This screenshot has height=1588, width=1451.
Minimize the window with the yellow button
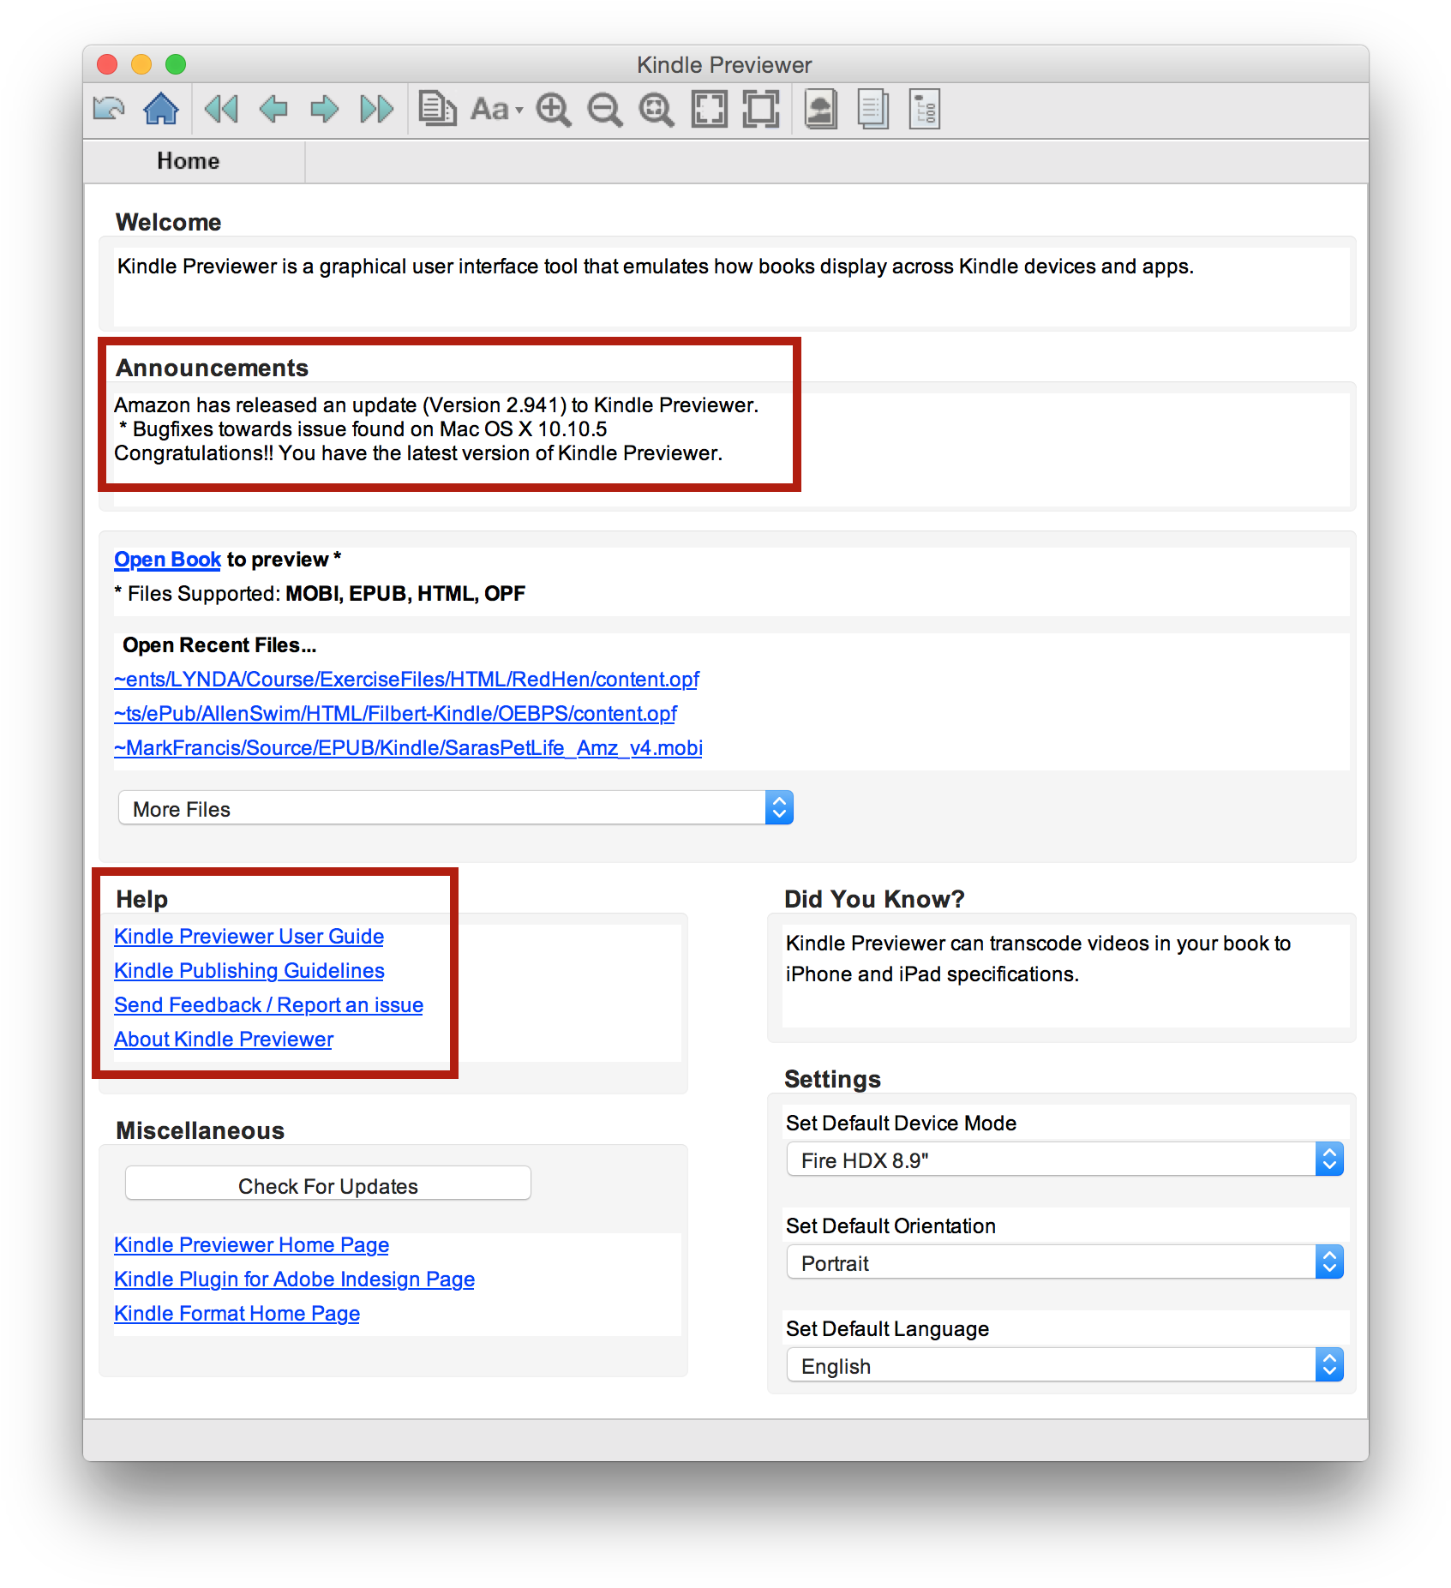click(141, 64)
